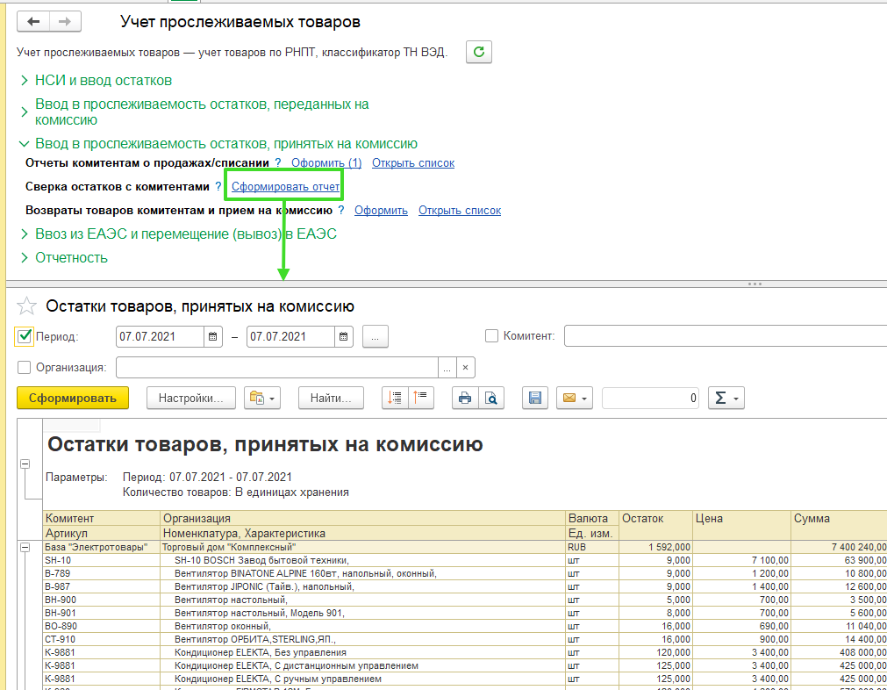Open Настройки... report settings
Image resolution: width=887 pixels, height=690 pixels.
point(190,399)
